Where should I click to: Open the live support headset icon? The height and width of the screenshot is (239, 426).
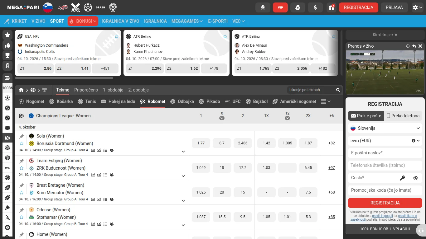coord(421,230)
